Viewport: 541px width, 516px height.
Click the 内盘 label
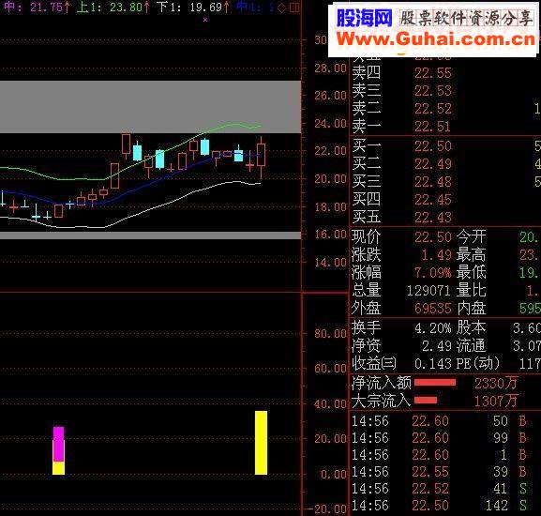472,309
